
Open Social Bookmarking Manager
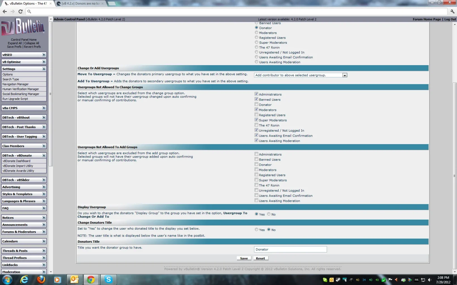(23, 94)
